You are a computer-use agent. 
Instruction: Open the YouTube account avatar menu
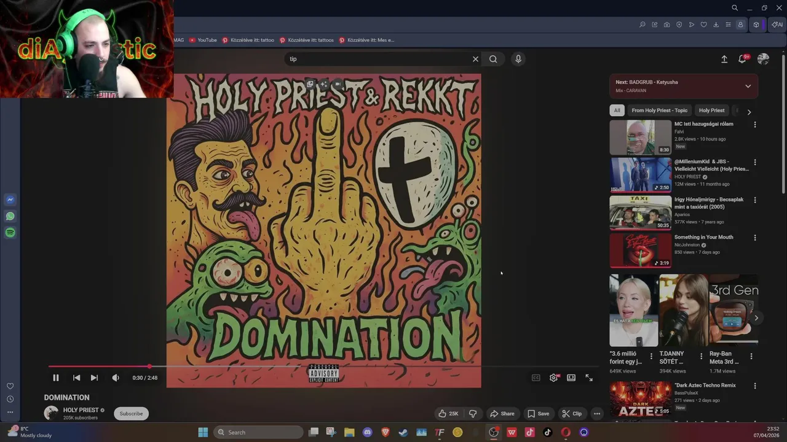click(x=763, y=59)
